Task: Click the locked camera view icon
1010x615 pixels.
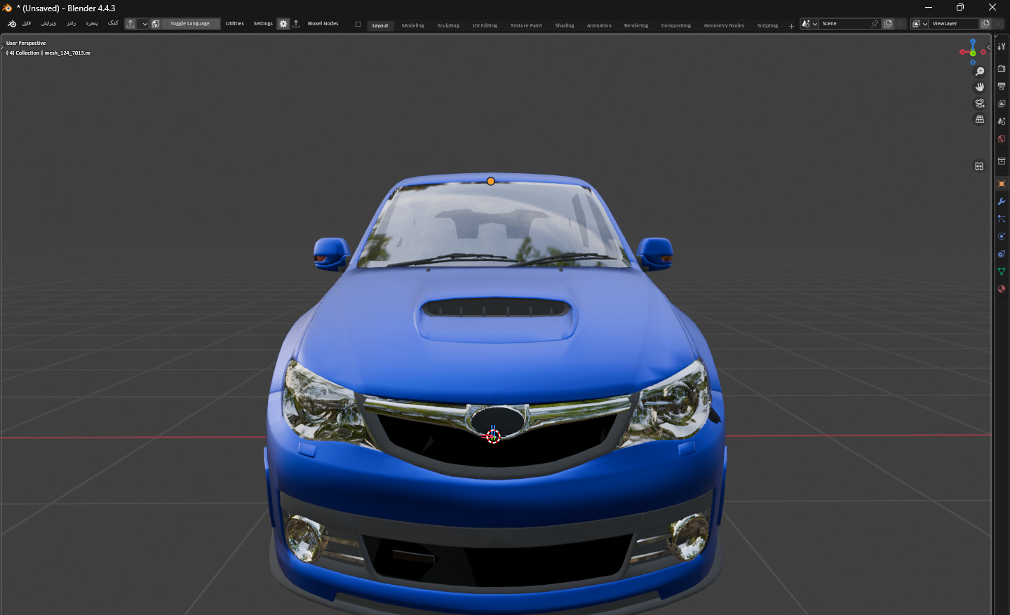Action: pos(979,166)
